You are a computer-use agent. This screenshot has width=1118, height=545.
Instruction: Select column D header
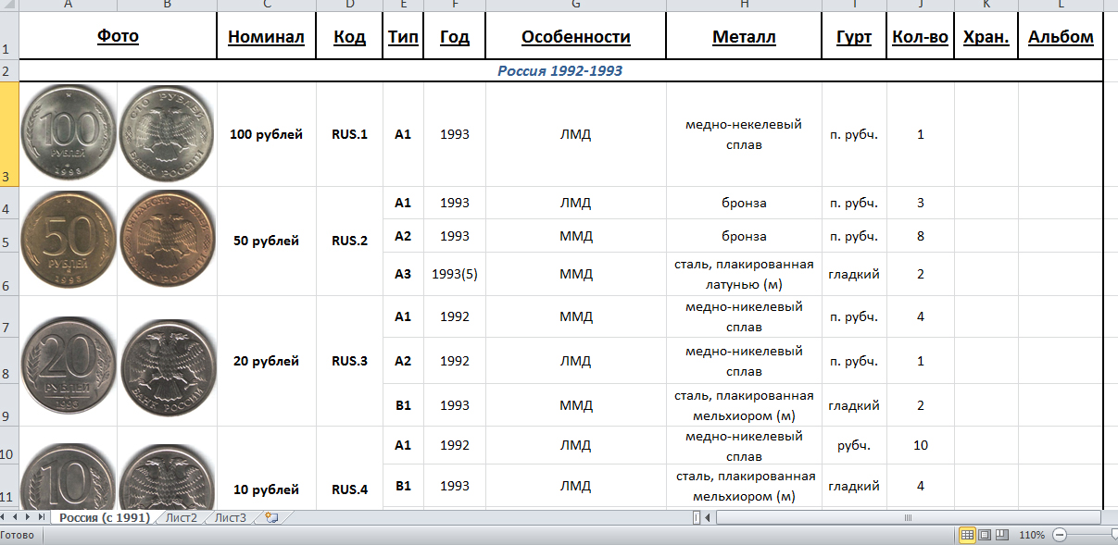[x=349, y=6]
